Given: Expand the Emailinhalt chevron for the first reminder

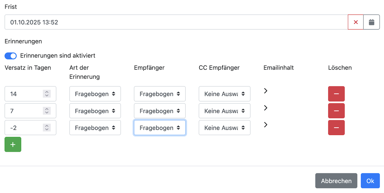Looking at the screenshot, I should (x=265, y=90).
